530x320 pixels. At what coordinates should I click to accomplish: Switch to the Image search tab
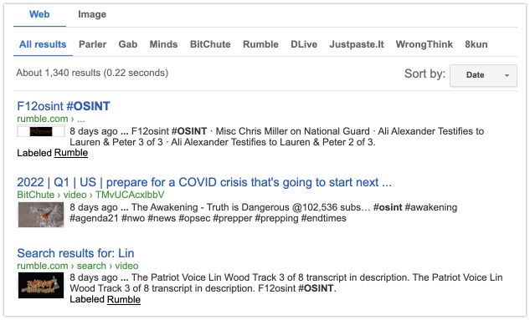click(x=92, y=14)
